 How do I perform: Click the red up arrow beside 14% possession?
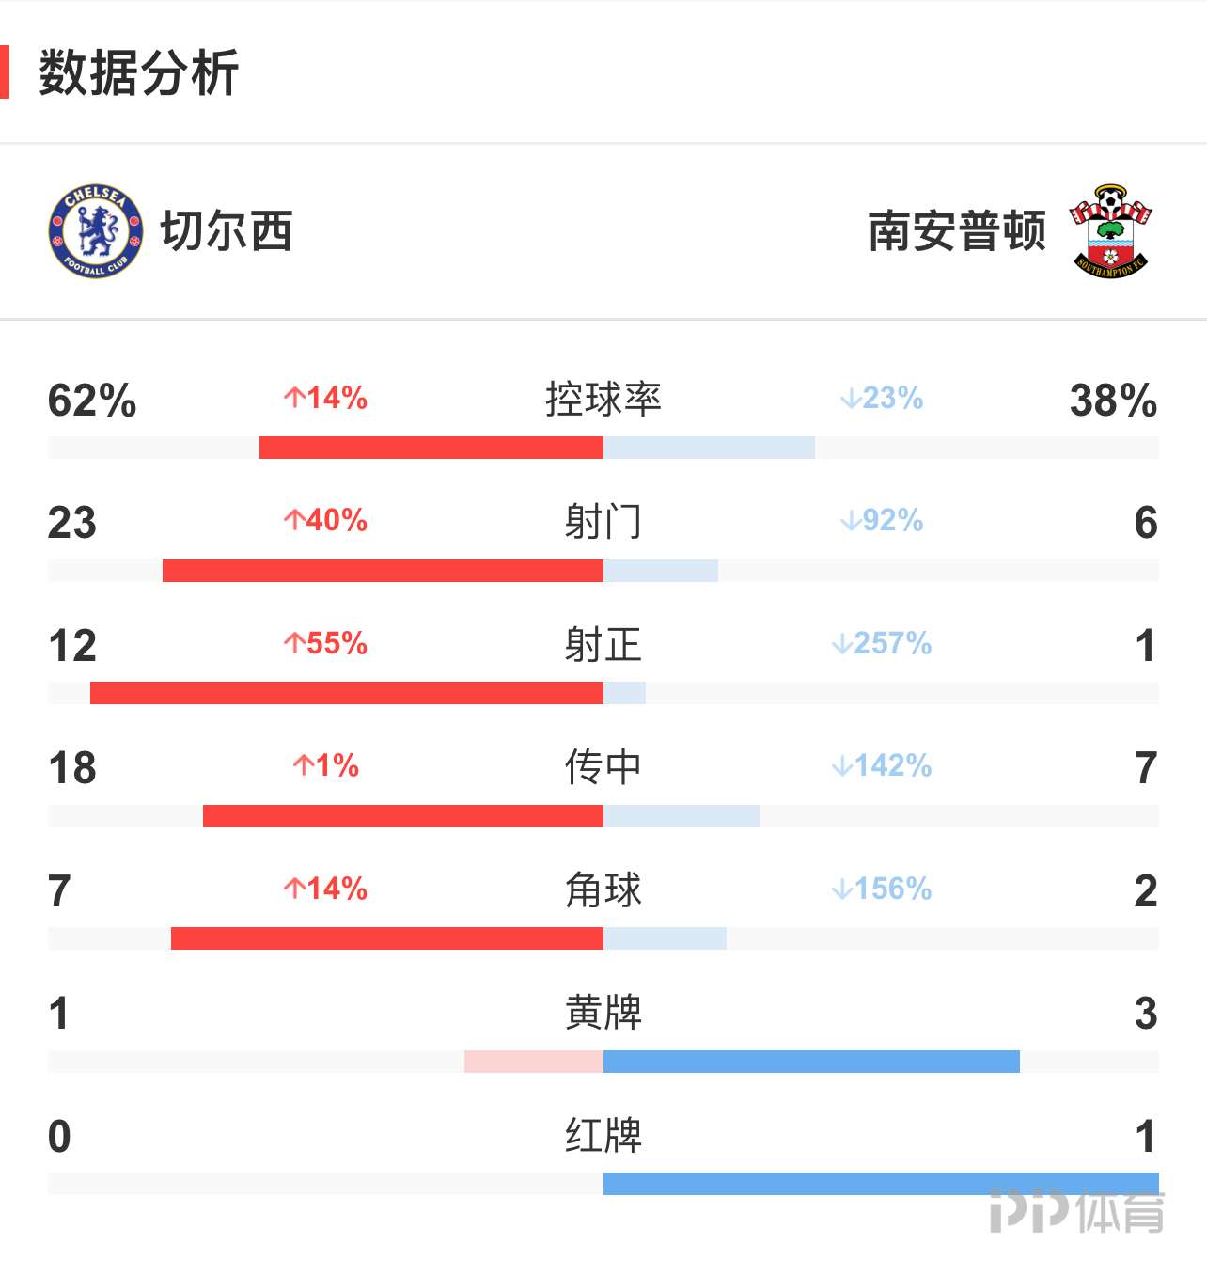click(x=294, y=398)
